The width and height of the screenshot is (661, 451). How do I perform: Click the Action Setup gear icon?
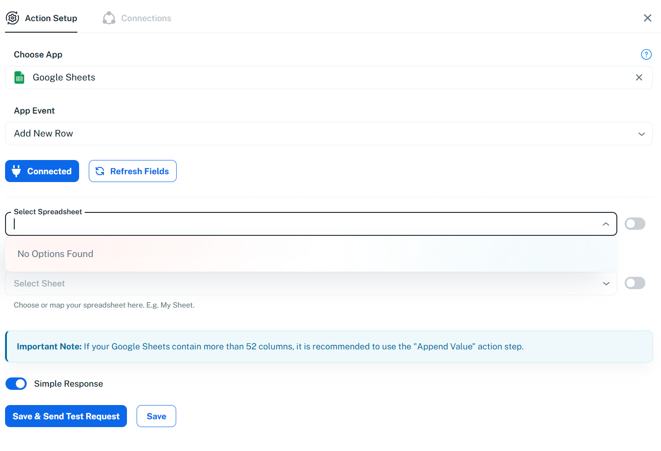coord(12,18)
